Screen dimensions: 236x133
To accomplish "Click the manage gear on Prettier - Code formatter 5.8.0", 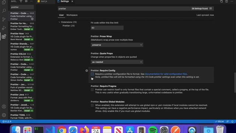I will pyautogui.click(x=32, y=19).
